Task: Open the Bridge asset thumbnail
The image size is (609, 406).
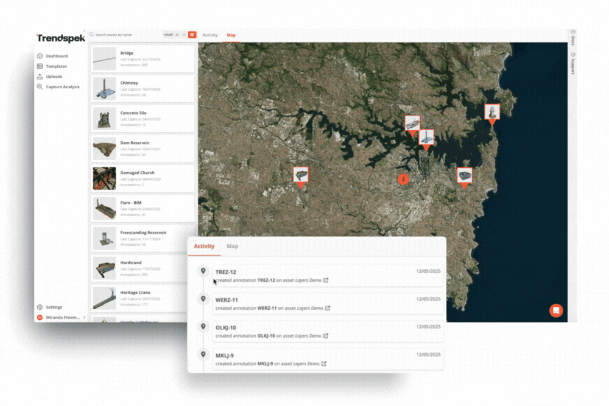Action: 105,58
